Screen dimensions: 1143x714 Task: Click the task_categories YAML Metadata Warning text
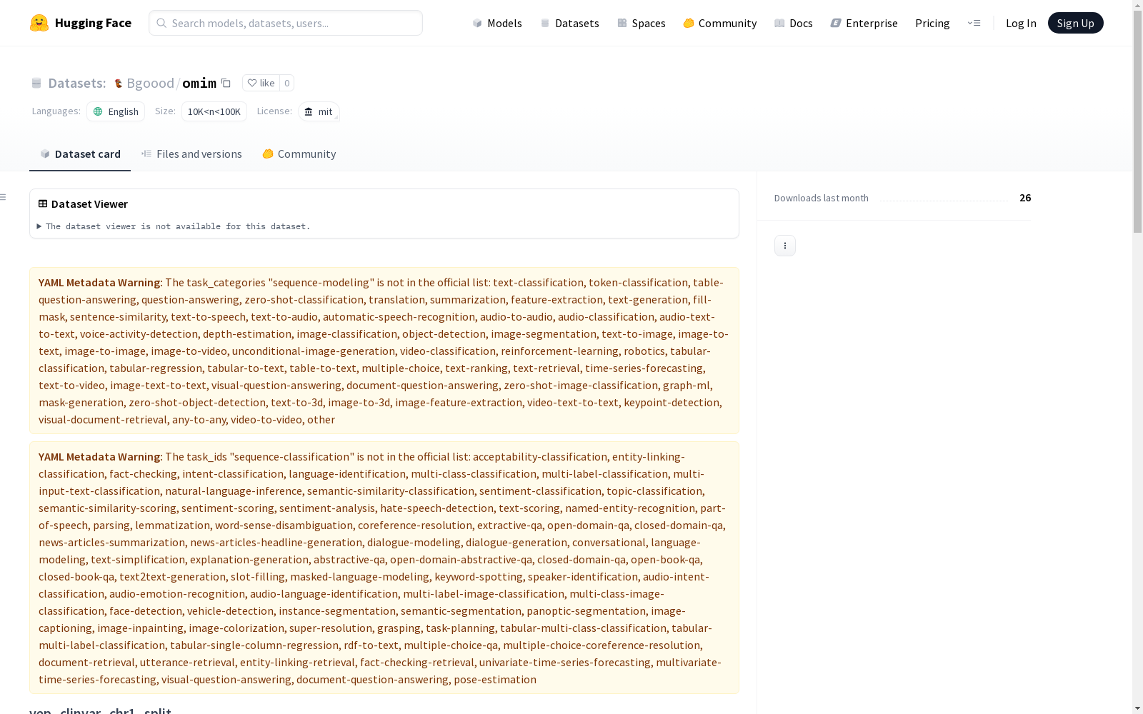pyautogui.click(x=384, y=351)
